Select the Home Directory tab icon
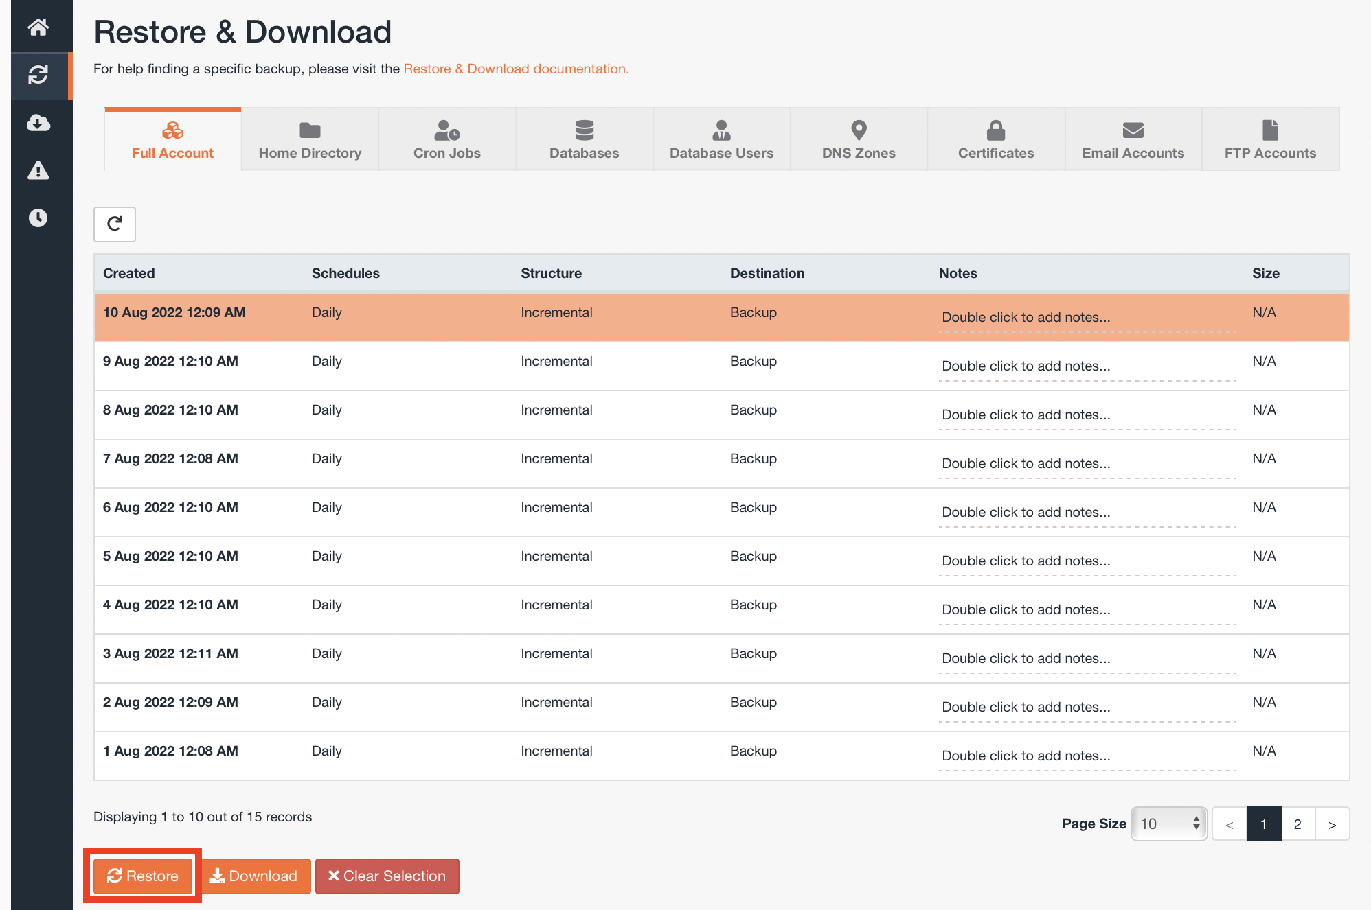1371x910 pixels. tap(309, 129)
